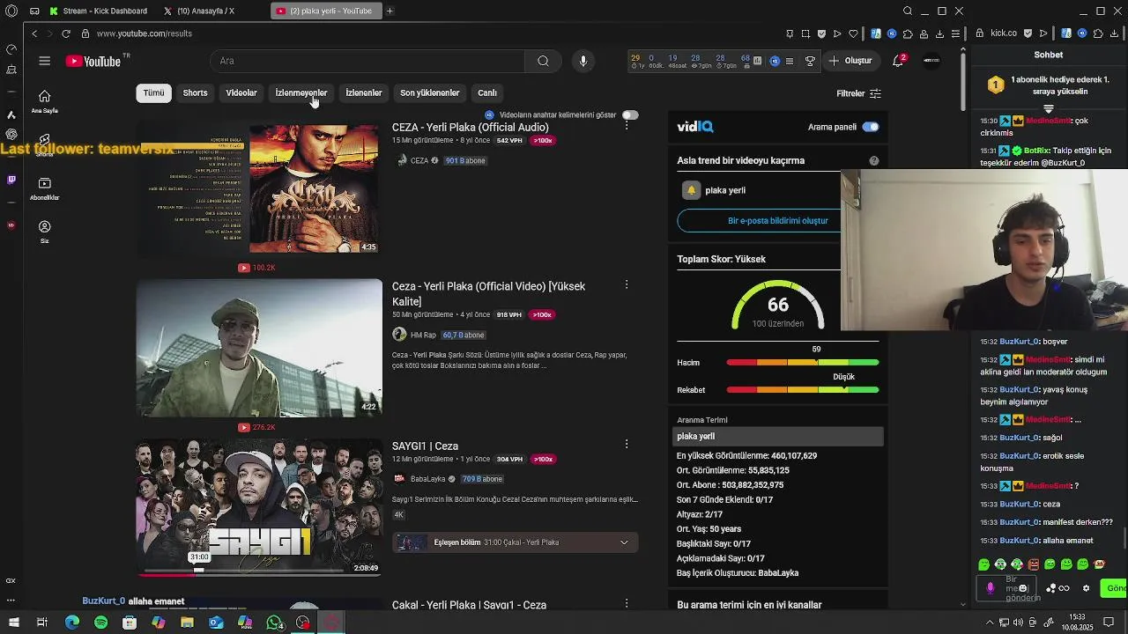Click plaka yerli search term row
1128x634 pixels.
(778, 437)
